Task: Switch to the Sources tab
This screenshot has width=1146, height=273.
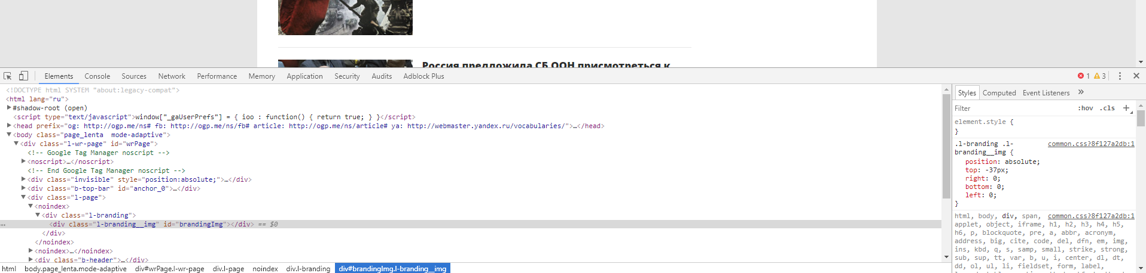Action: pos(134,76)
